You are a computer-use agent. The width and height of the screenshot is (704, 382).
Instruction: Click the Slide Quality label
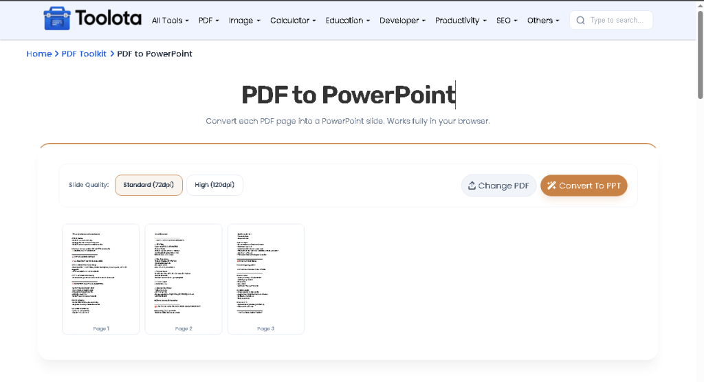coord(89,185)
